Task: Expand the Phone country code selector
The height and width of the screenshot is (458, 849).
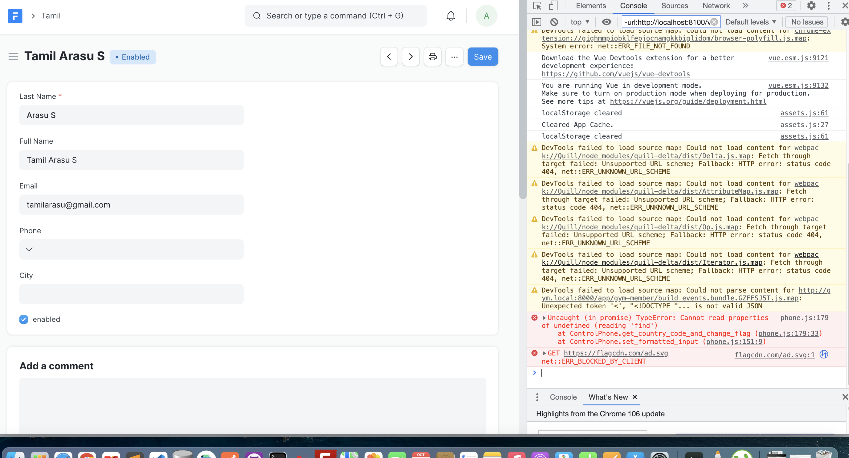Action: pos(29,249)
